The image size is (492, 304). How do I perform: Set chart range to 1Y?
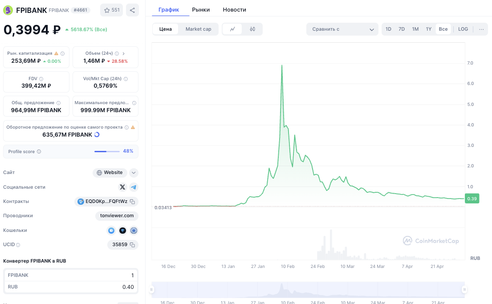tap(429, 29)
